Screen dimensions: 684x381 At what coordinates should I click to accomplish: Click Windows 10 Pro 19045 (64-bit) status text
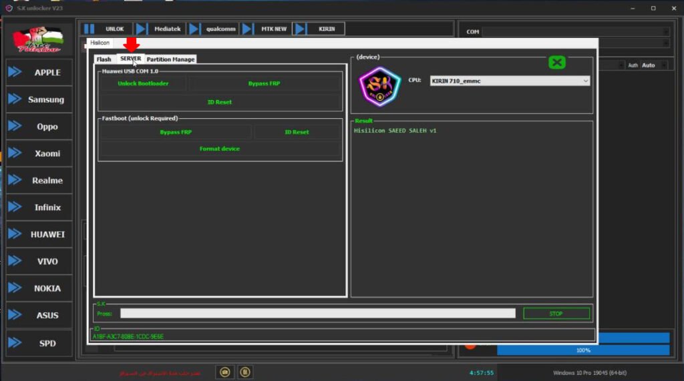590,373
